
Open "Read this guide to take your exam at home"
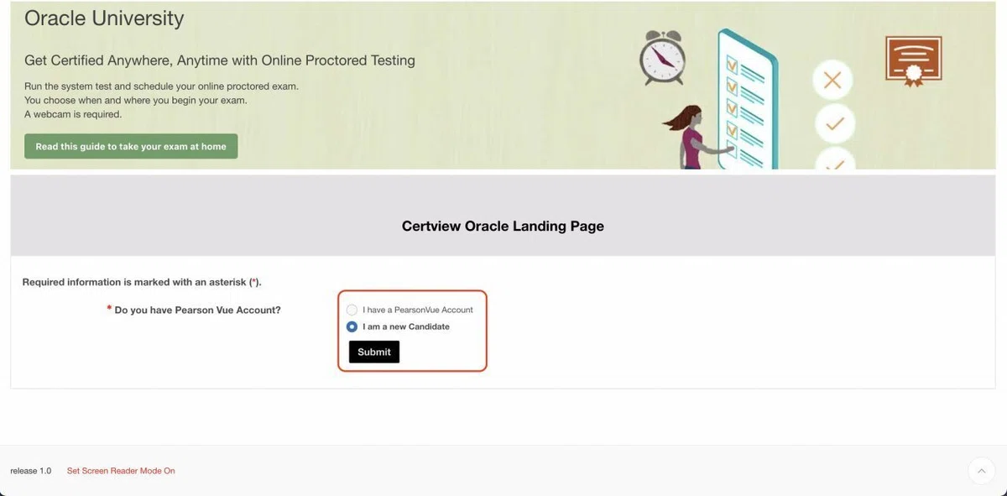[x=131, y=146]
